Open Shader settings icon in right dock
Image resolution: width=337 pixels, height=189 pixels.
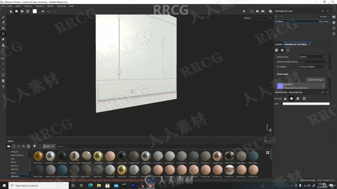tap(334, 23)
